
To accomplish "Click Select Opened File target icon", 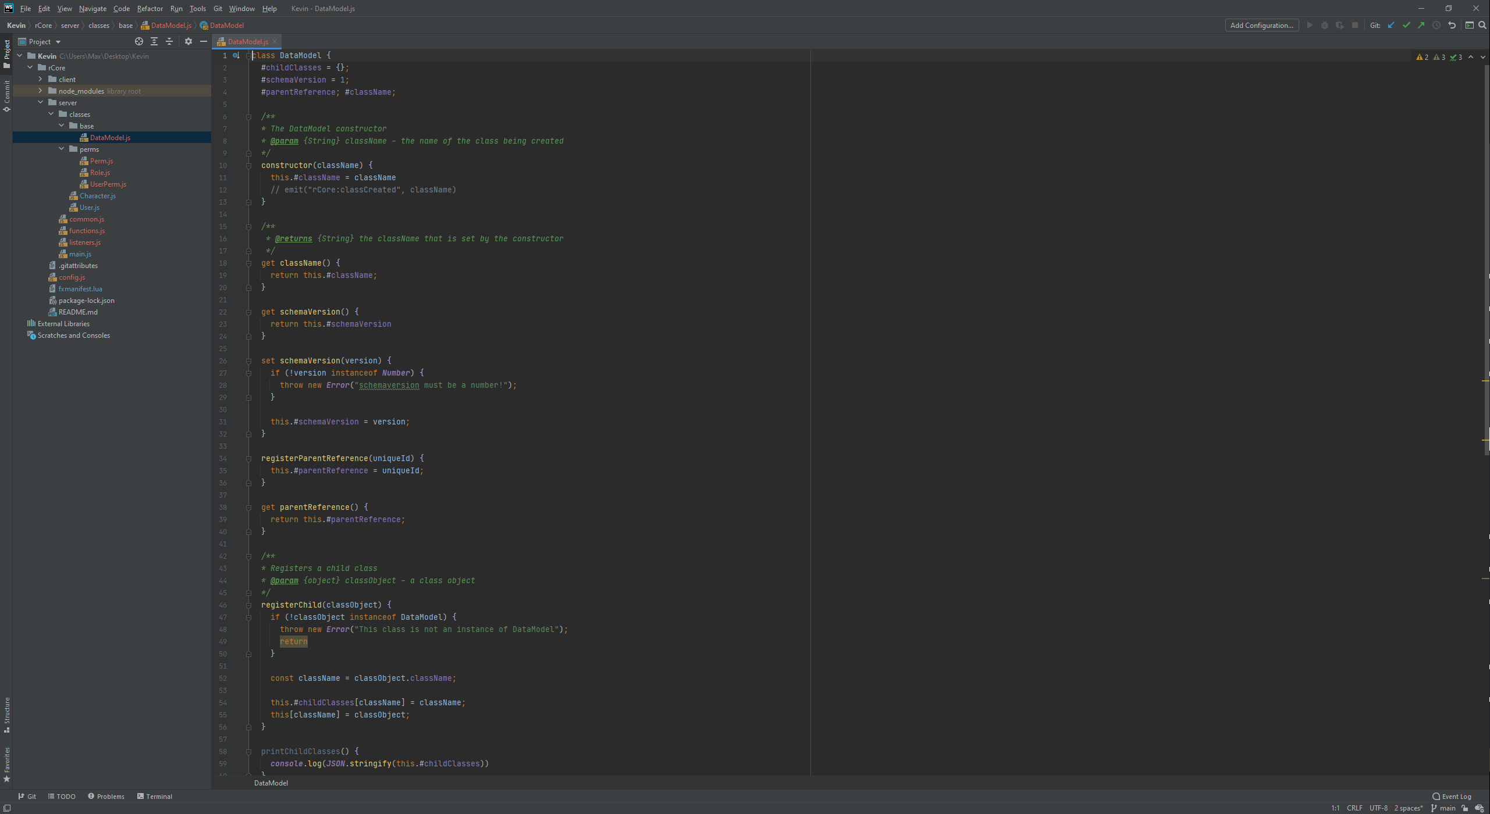I will (138, 41).
